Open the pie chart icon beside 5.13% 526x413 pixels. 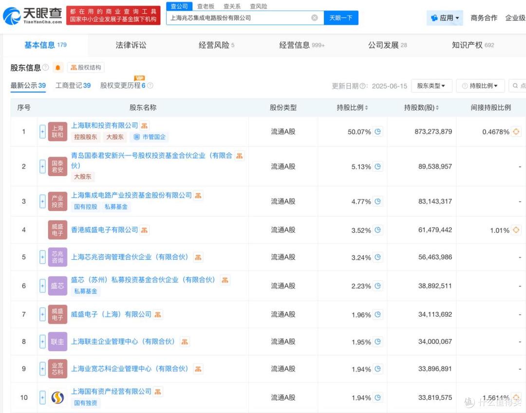click(x=378, y=166)
